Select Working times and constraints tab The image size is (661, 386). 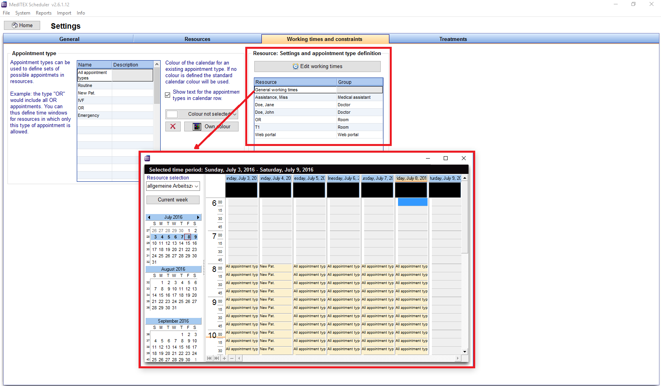tap(324, 39)
